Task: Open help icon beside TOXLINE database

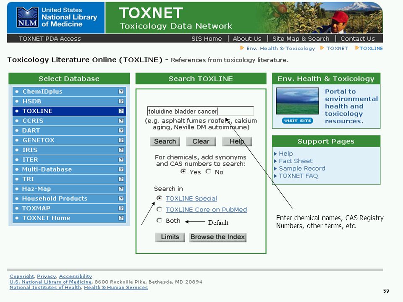Action: [121, 111]
